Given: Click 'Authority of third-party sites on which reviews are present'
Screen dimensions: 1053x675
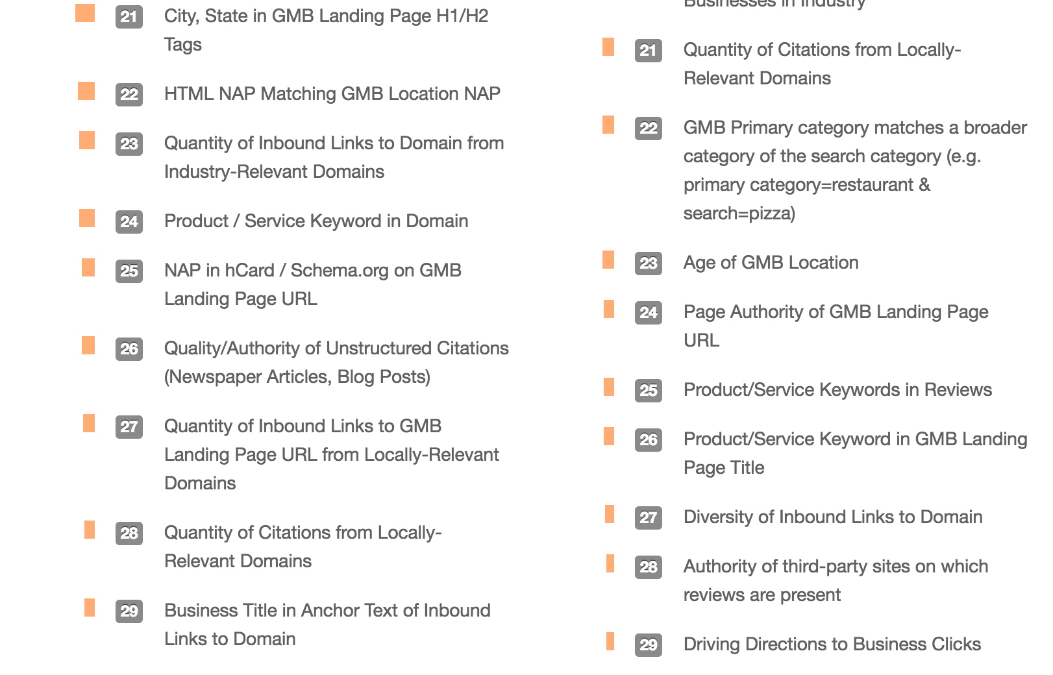Looking at the screenshot, I should click(x=836, y=580).
